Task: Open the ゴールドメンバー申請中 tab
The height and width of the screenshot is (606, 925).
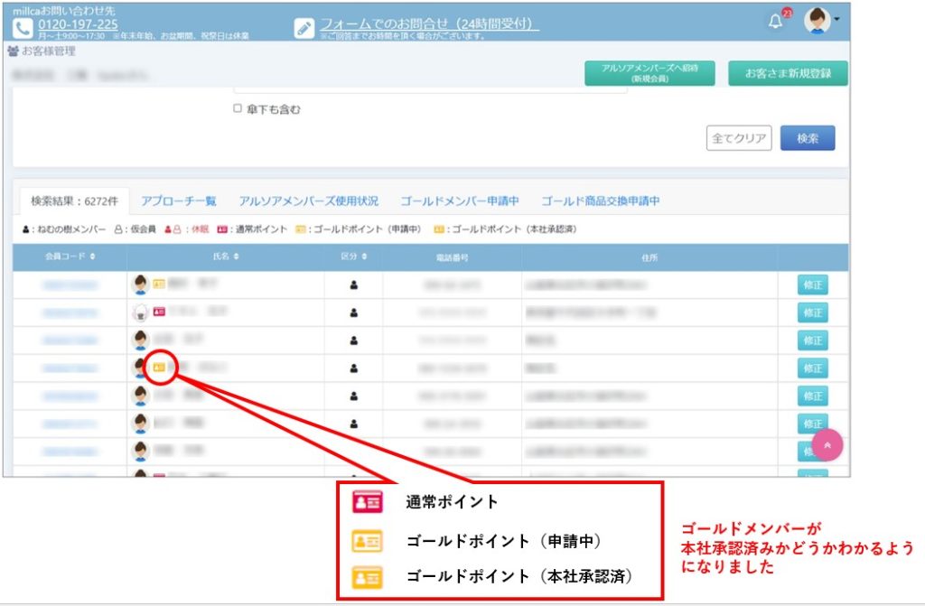Action: pyautogui.click(x=459, y=200)
